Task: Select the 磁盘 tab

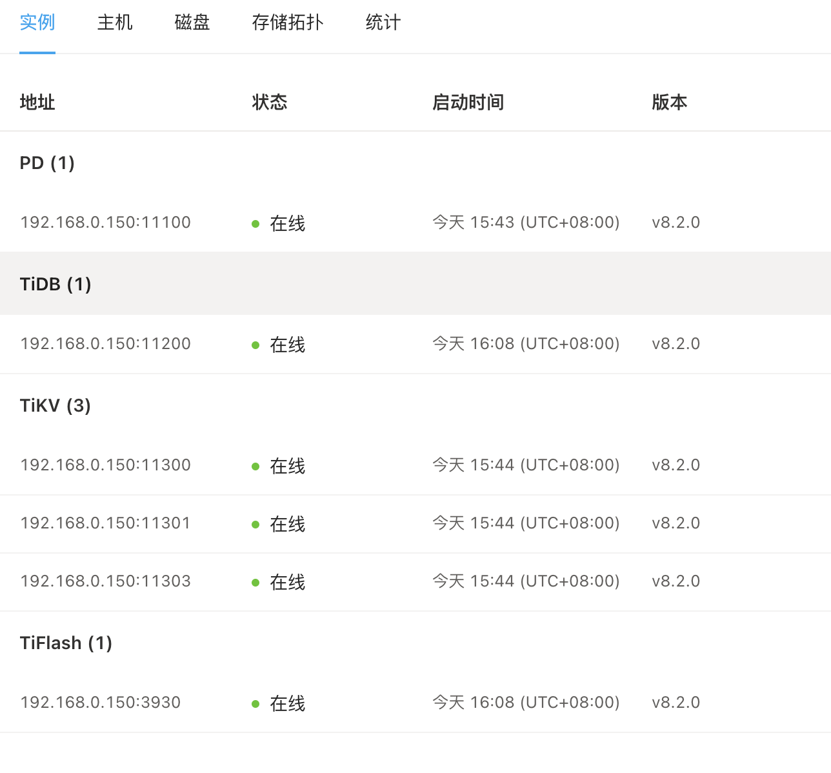Action: (192, 23)
